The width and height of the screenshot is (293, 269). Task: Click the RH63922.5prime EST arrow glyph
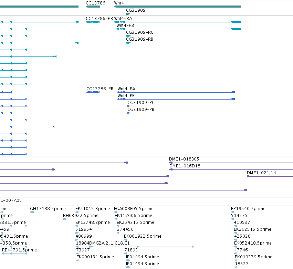tap(65, 219)
